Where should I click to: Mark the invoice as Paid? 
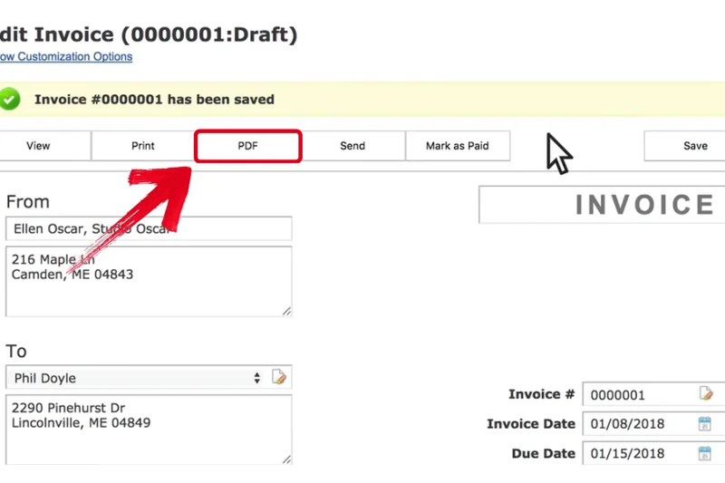(457, 146)
